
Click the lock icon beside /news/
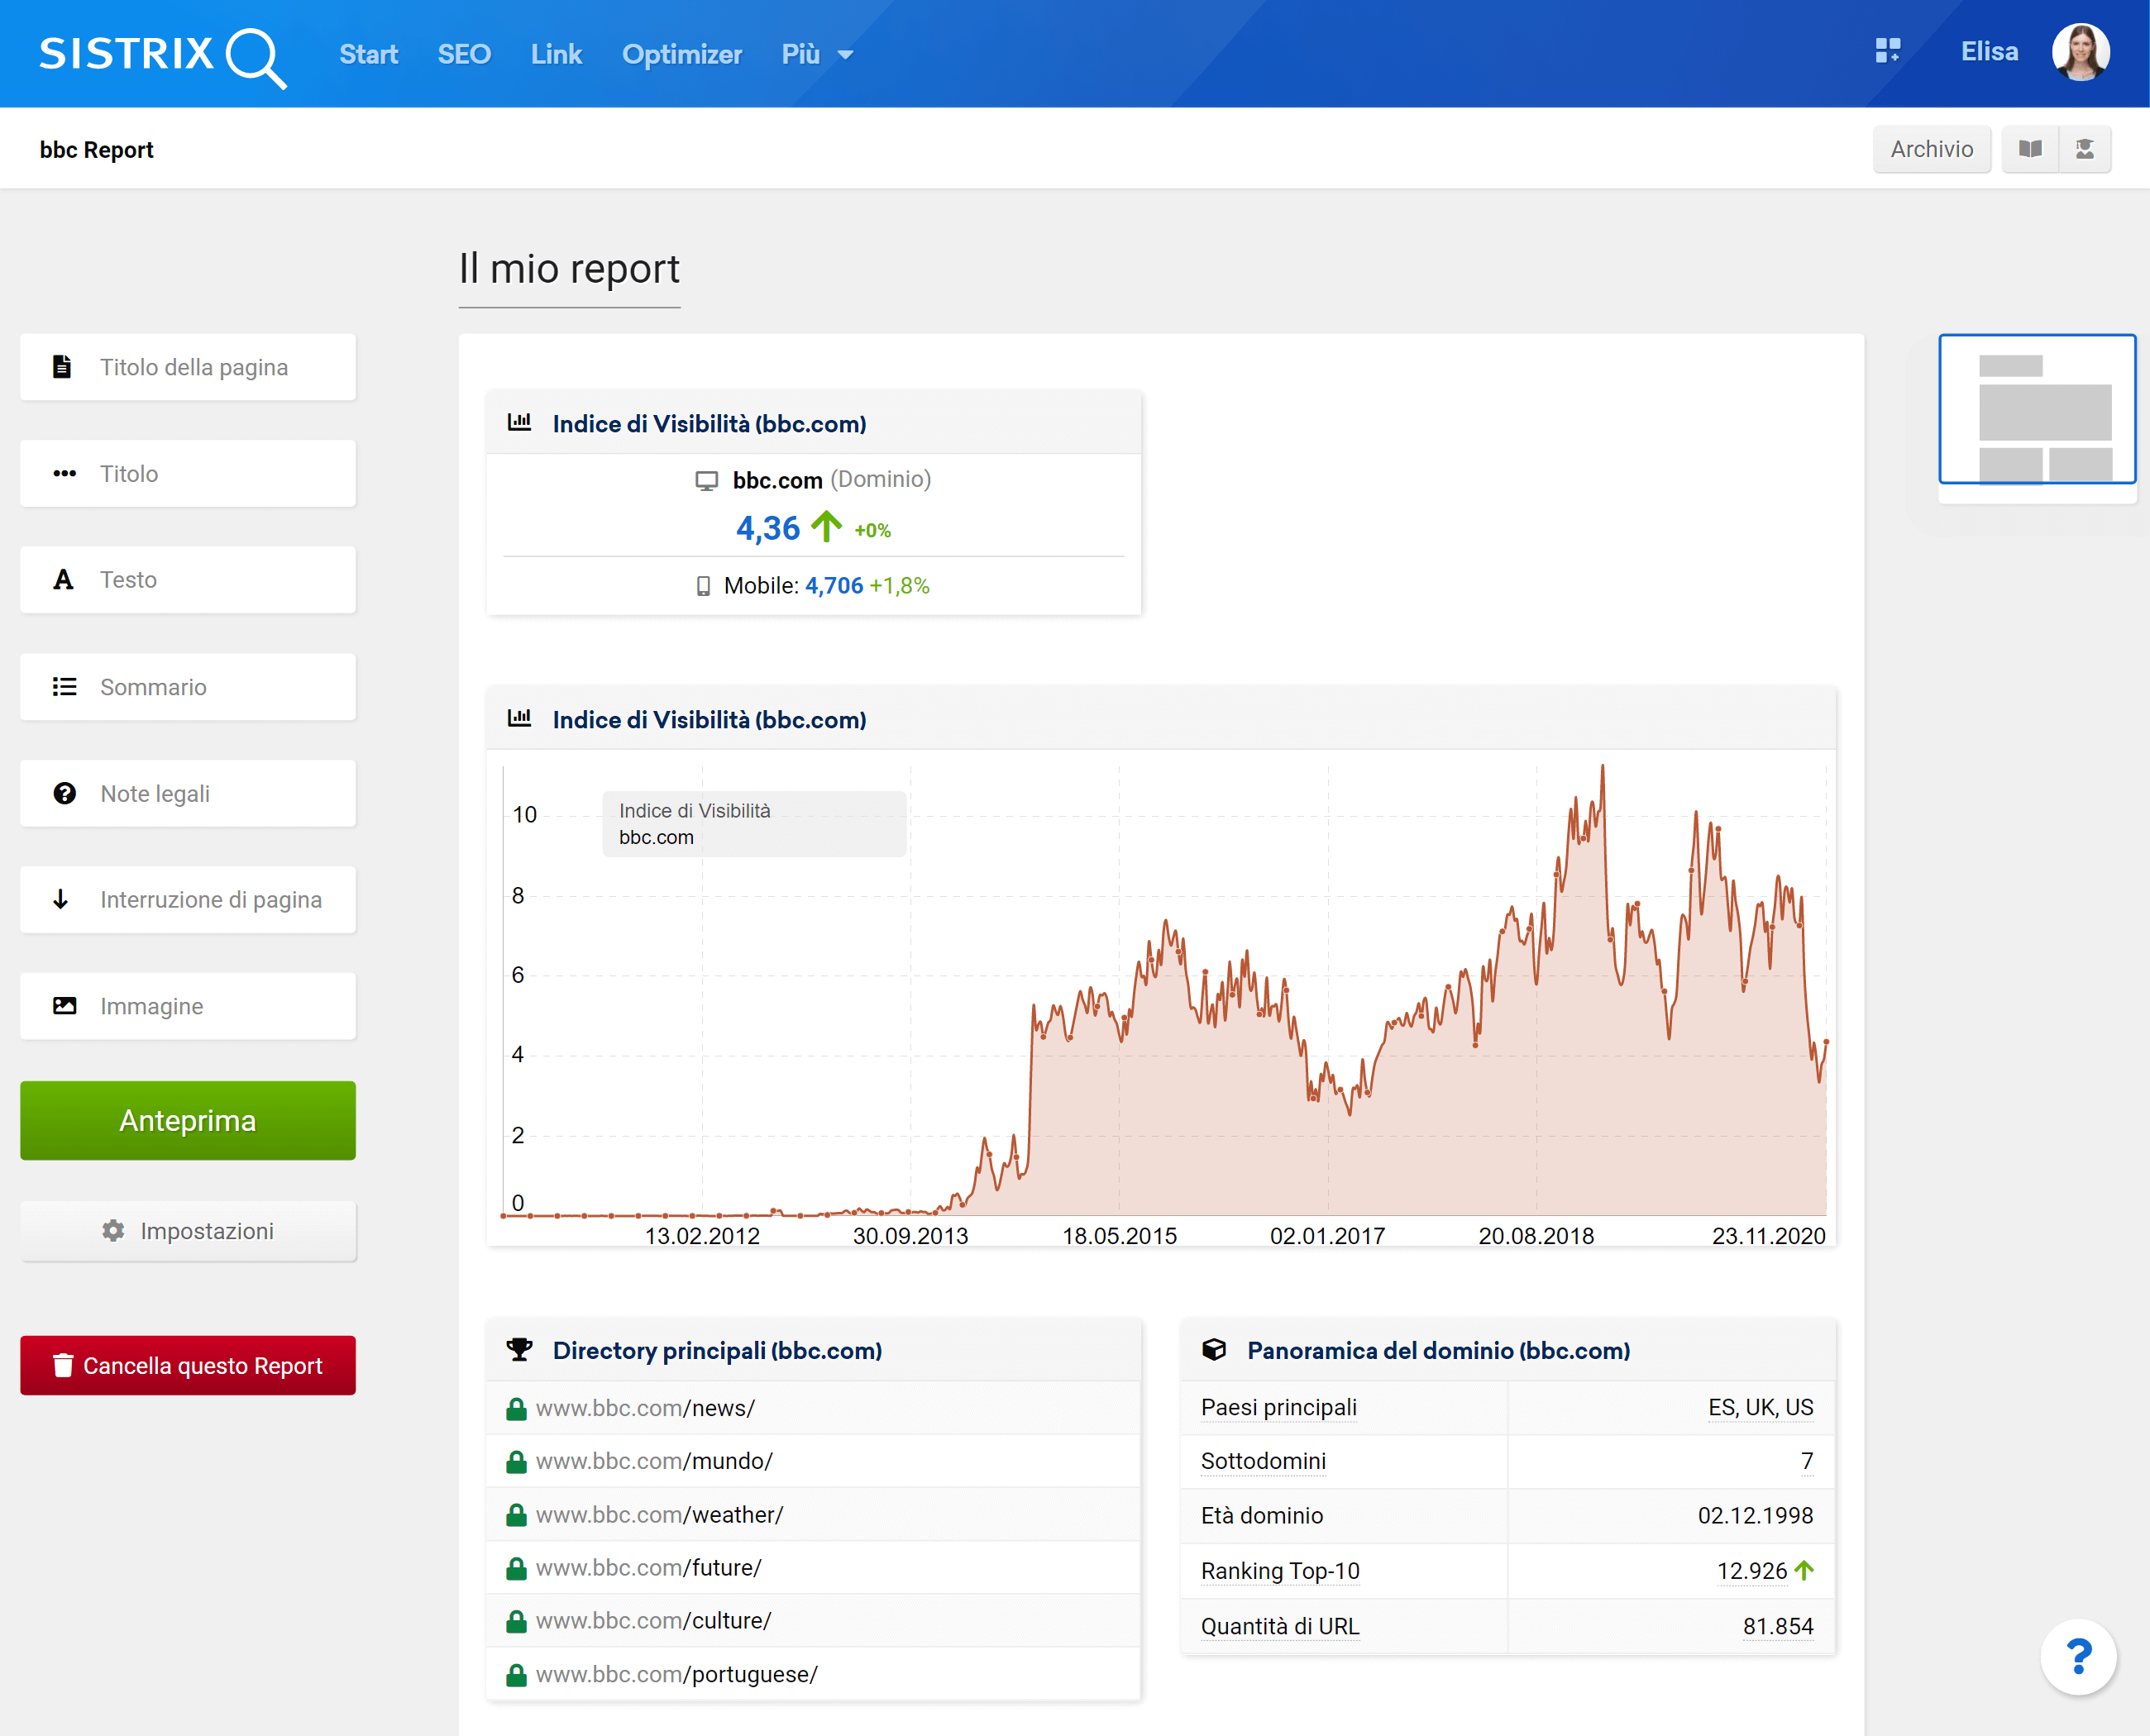(516, 1409)
